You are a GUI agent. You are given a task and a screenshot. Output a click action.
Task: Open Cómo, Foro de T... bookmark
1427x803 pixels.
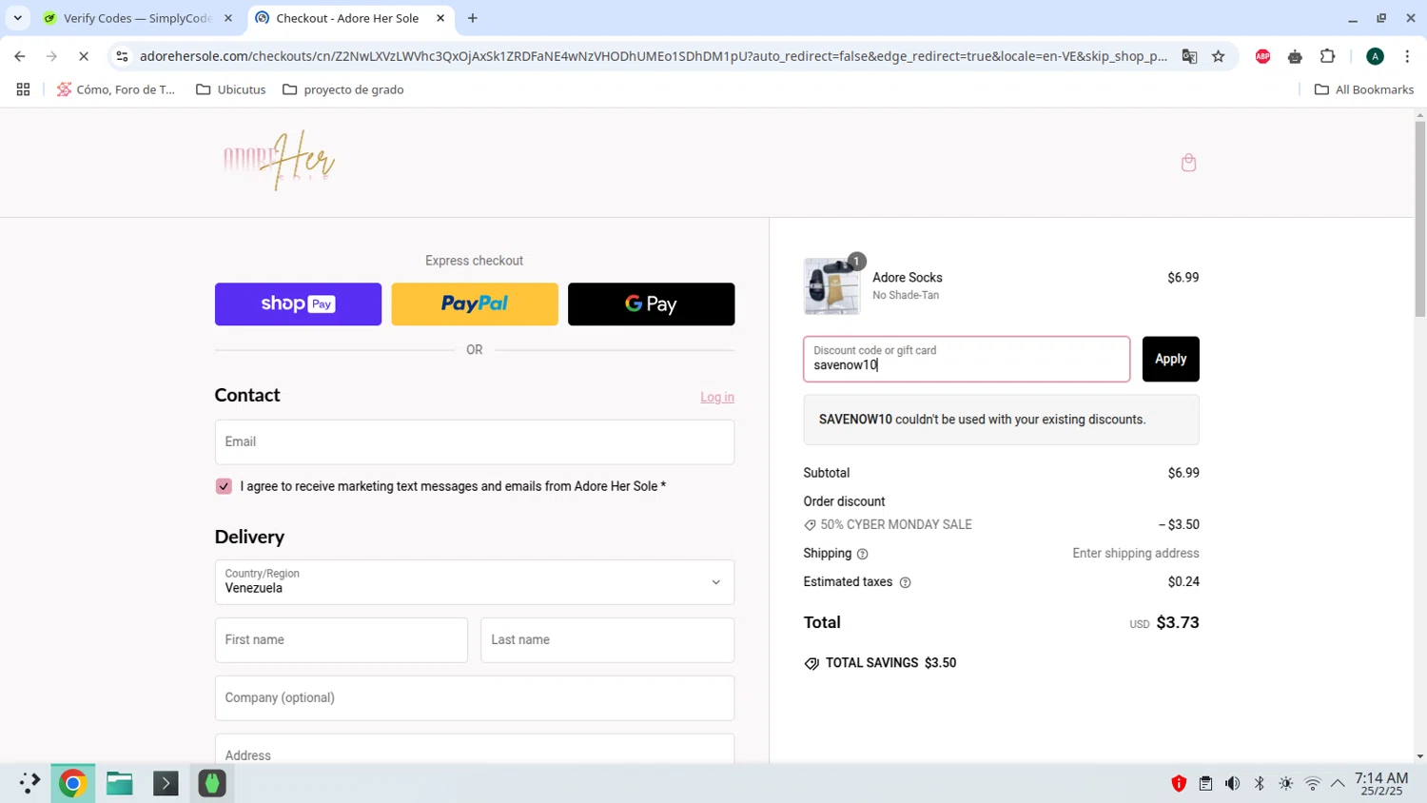(x=116, y=89)
